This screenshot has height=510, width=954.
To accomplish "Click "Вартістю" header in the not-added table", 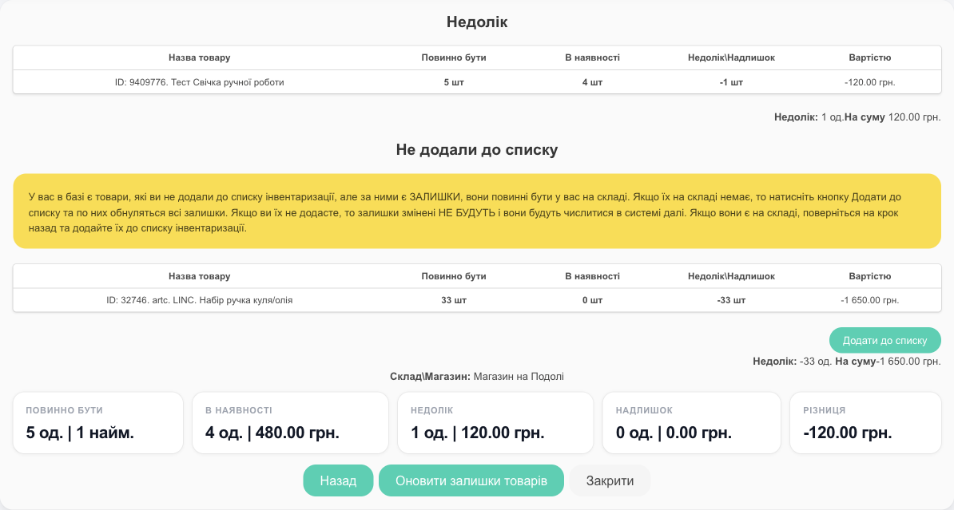I will point(870,277).
